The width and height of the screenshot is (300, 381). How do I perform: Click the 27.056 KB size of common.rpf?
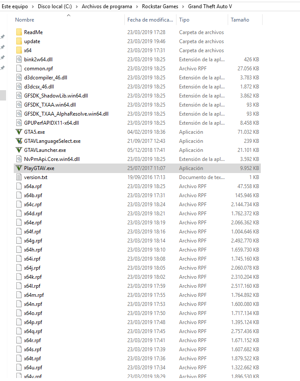pos(248,69)
